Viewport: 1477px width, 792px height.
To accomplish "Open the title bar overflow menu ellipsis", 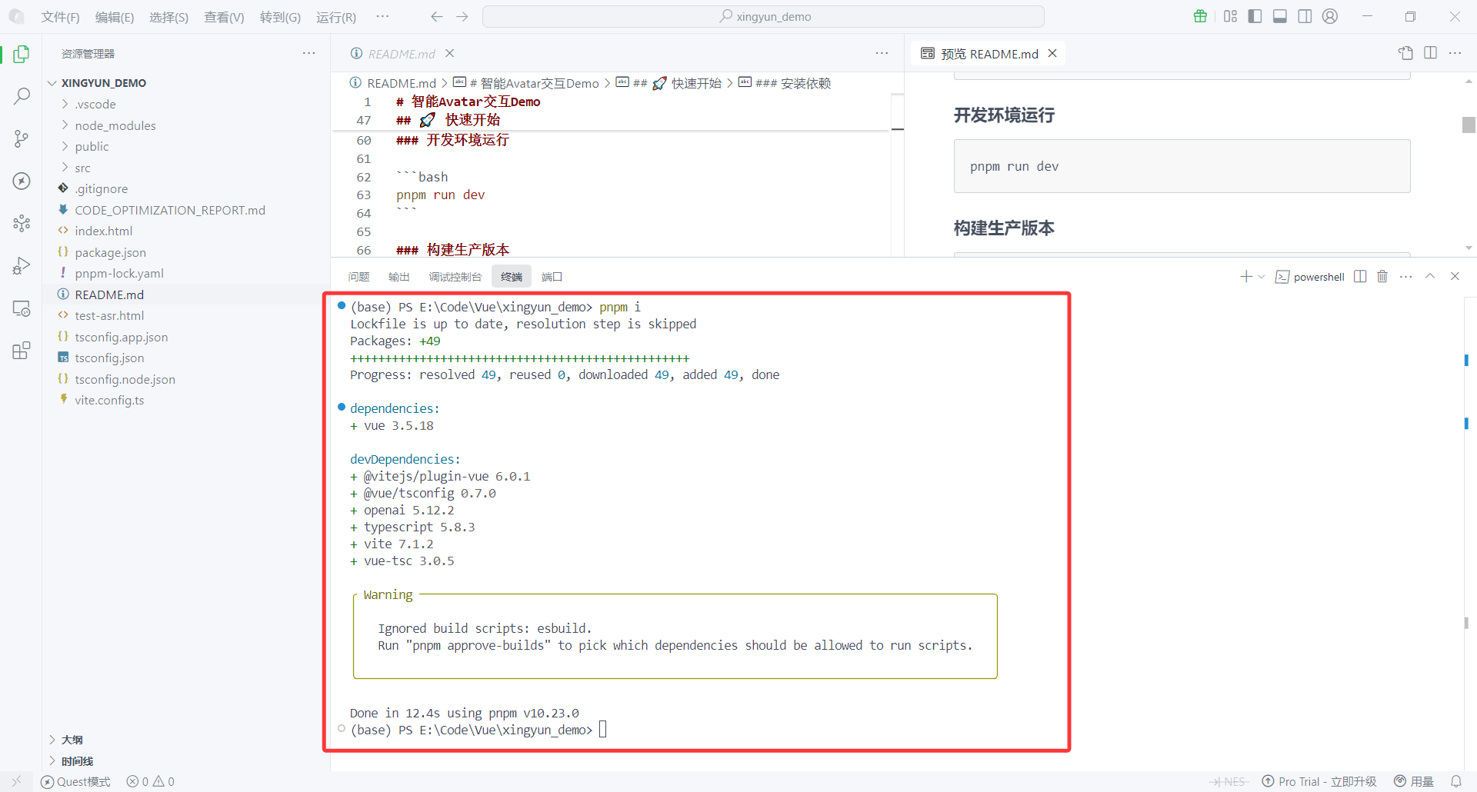I will pyautogui.click(x=382, y=16).
